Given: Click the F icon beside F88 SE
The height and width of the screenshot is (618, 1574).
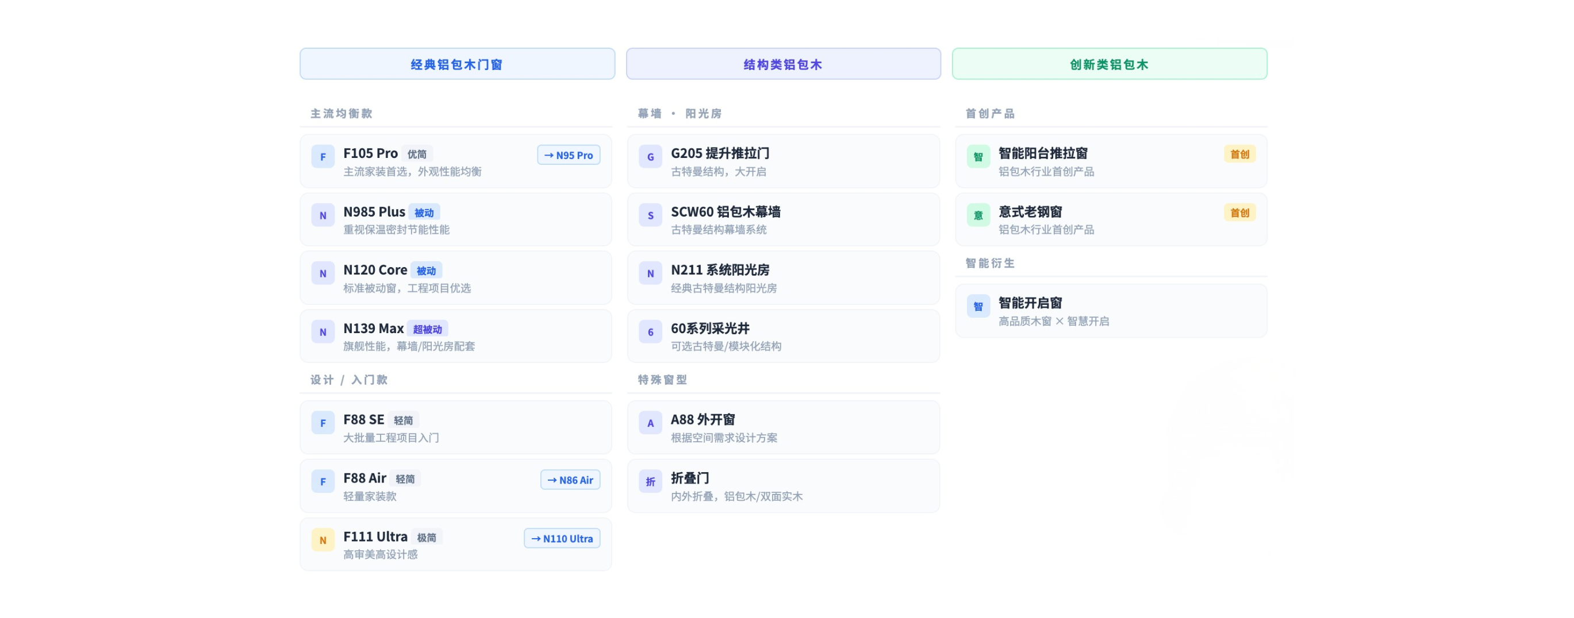Looking at the screenshot, I should 323,423.
